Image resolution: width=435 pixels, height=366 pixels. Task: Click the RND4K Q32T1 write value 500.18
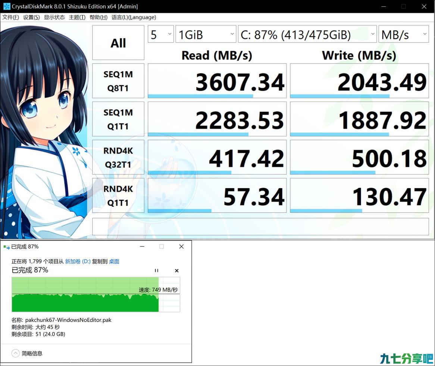[x=360, y=157]
